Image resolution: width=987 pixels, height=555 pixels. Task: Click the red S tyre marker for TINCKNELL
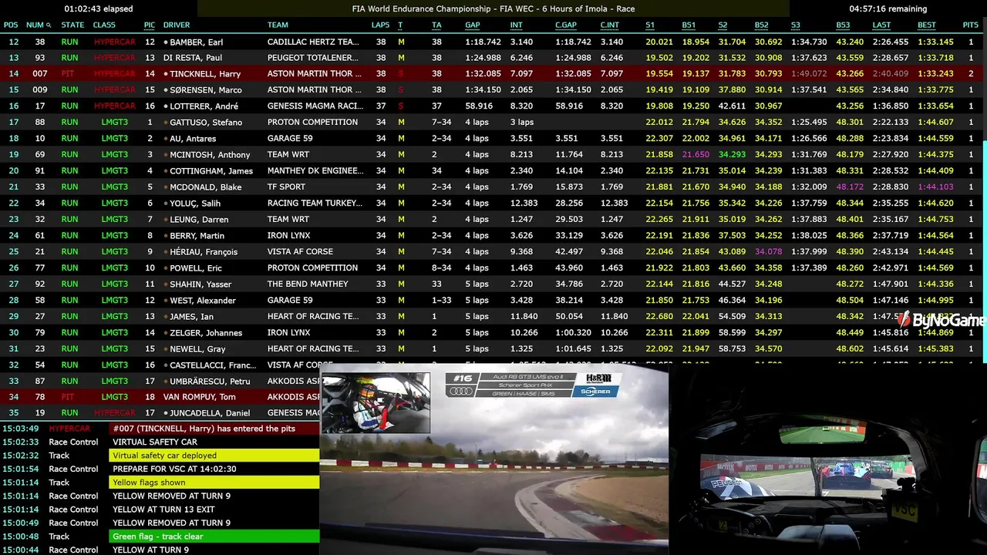coord(400,74)
